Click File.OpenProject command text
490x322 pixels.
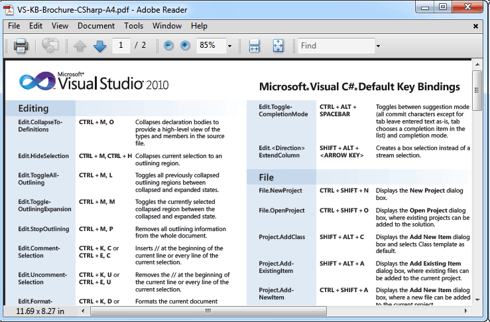(x=282, y=210)
